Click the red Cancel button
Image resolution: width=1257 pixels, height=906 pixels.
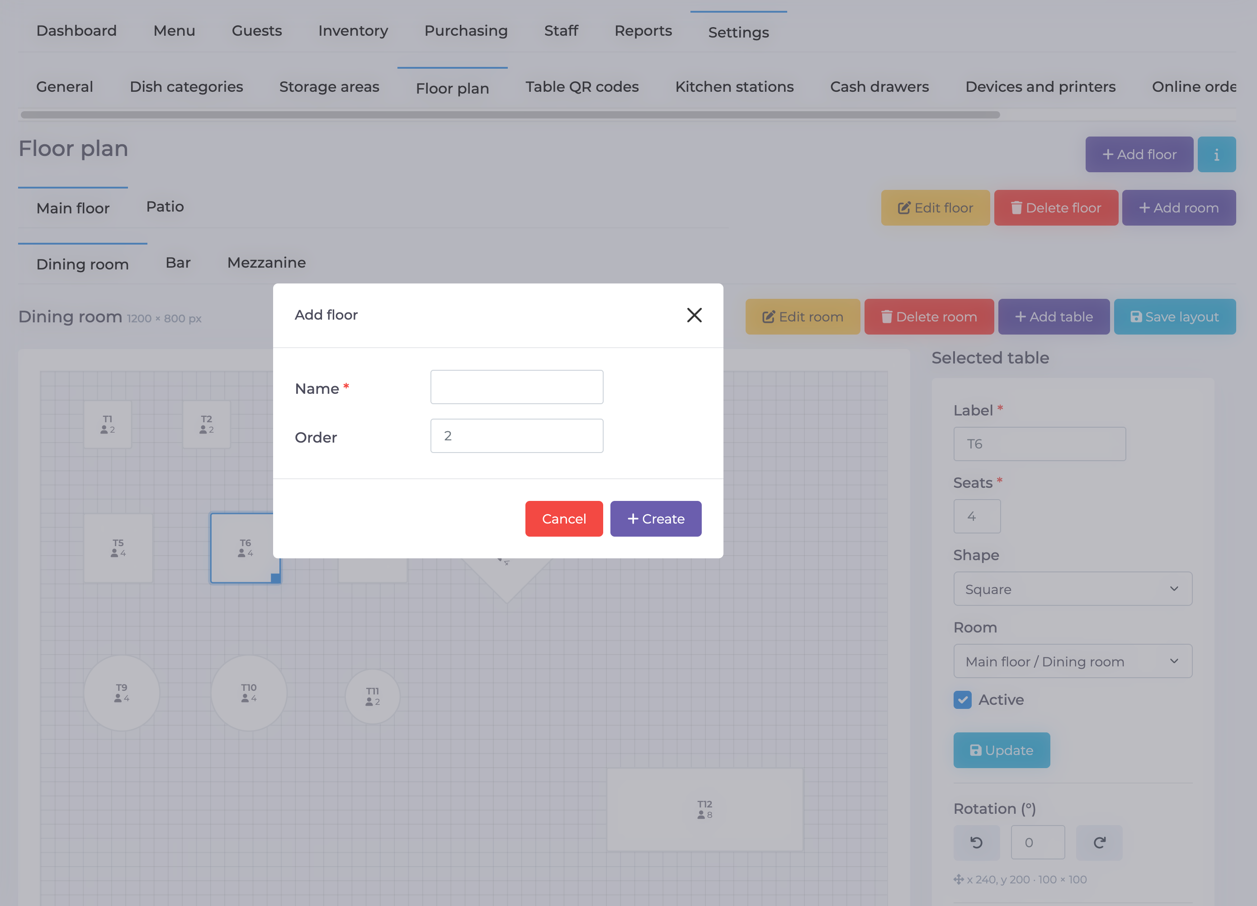point(564,519)
